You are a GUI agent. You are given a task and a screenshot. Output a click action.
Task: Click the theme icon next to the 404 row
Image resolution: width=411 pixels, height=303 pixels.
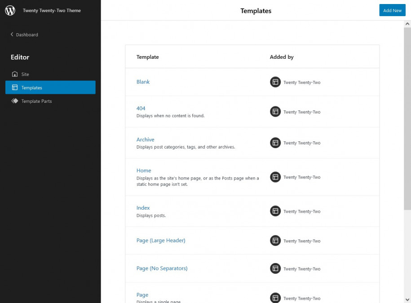pos(275,111)
